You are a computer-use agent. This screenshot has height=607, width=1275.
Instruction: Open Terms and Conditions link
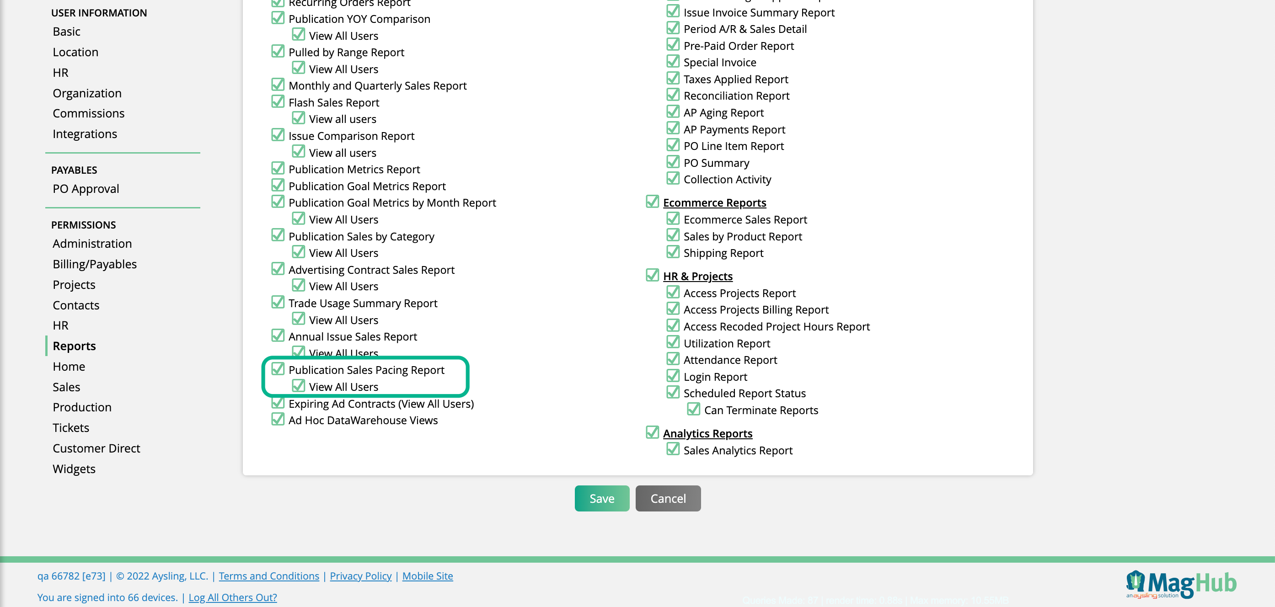269,576
